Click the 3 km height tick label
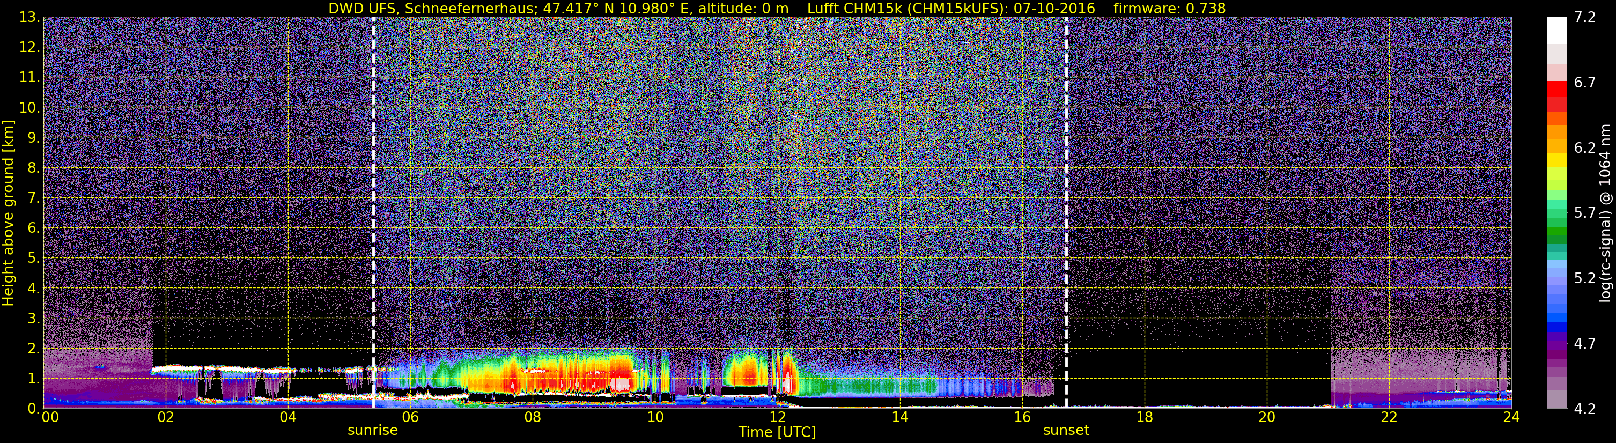 tap(33, 319)
